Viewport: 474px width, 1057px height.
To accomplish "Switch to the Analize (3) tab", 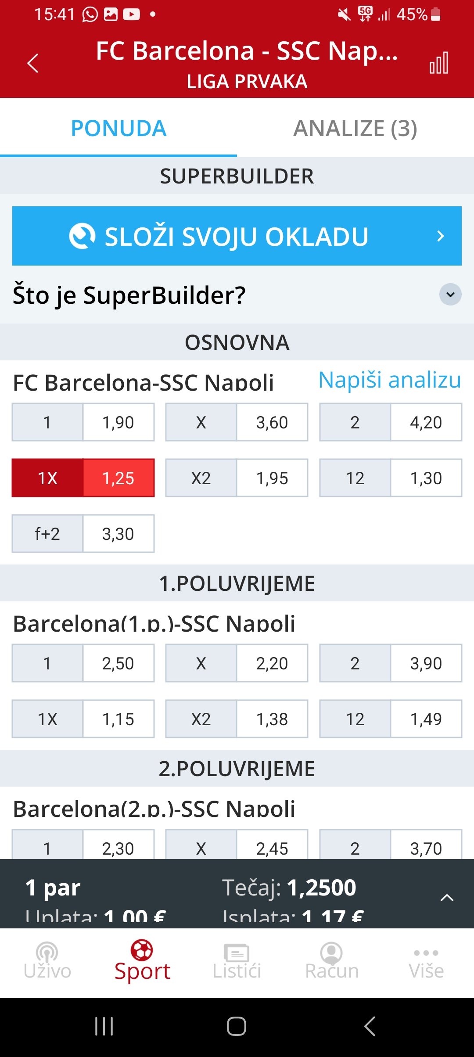I will 355,128.
